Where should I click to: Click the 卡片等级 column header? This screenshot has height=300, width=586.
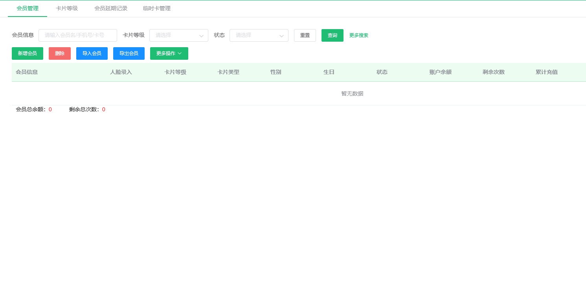(x=175, y=72)
